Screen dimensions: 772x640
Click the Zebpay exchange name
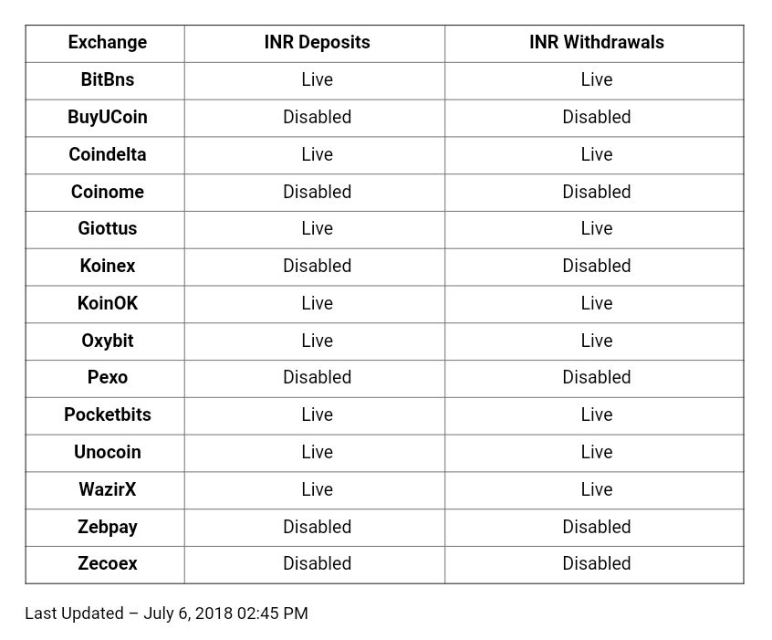(x=108, y=527)
